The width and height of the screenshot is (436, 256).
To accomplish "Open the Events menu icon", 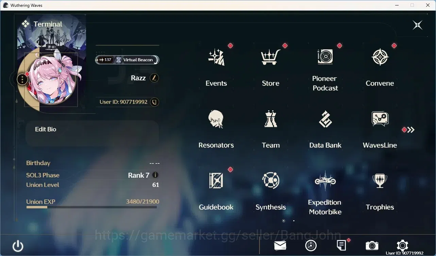I will point(216,57).
